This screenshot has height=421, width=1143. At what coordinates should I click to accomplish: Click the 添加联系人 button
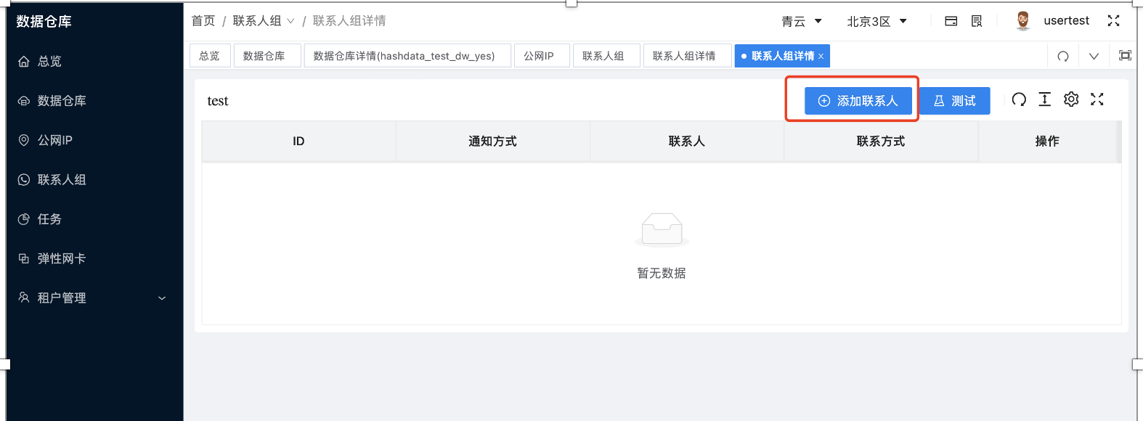(x=858, y=101)
